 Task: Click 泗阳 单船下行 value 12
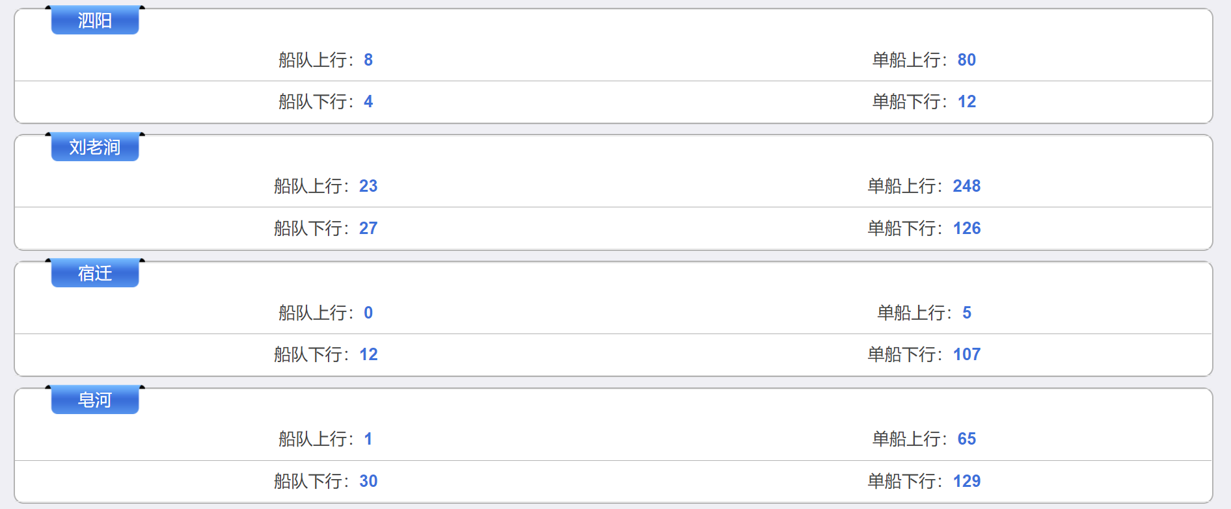click(967, 101)
